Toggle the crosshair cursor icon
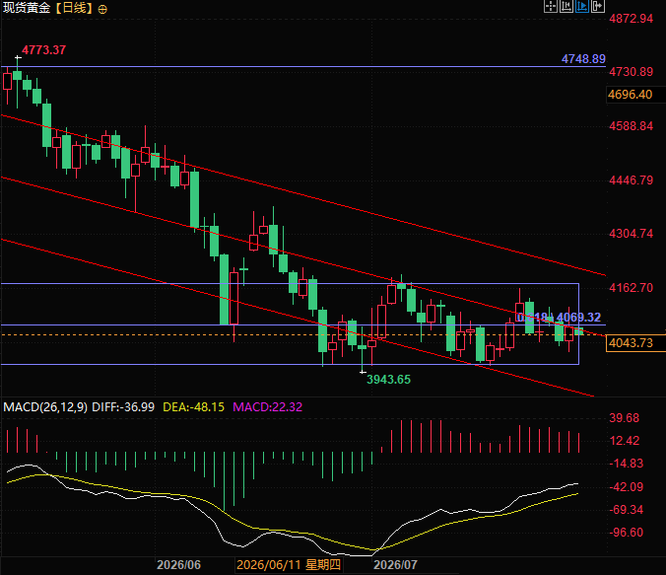The width and height of the screenshot is (666, 575). point(551,6)
